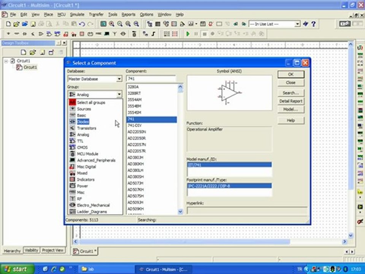Screen dimensions: 365x274
Task: Click the Windows Start button
Action: (16, 269)
